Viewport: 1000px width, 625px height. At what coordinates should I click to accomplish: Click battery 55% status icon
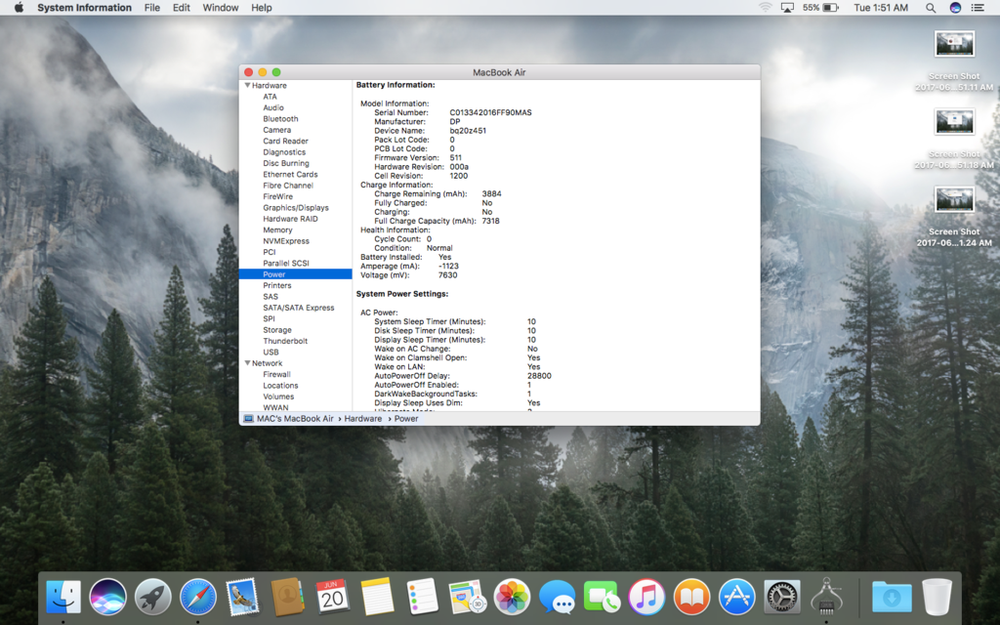click(x=820, y=8)
